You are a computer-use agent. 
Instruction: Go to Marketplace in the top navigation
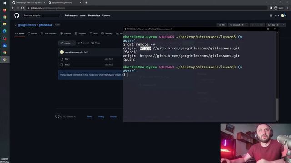coord(94,16)
